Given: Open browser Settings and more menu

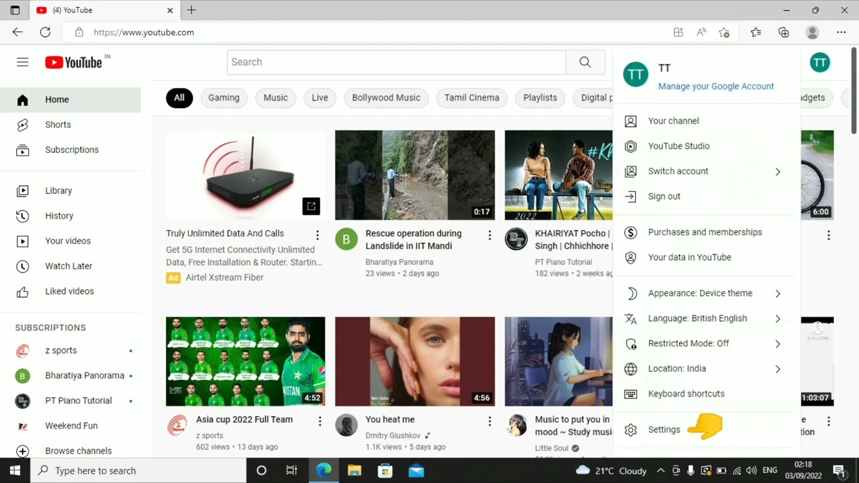Looking at the screenshot, I should click(841, 32).
